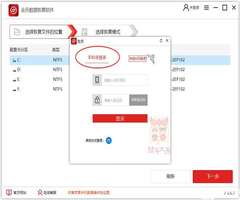Click 恢复苹果手机数据请点击这里 link

(89, 192)
